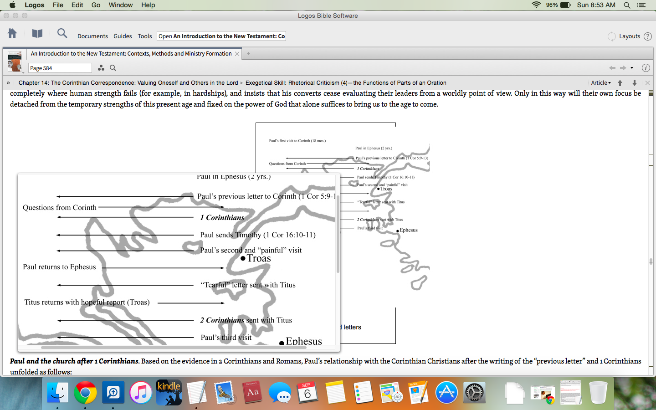Add a new tab with the plus button
This screenshot has width=656, height=410.
point(248,54)
